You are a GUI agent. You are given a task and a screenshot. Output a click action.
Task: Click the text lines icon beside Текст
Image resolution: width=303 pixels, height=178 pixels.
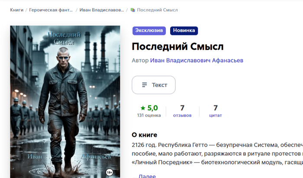click(x=145, y=85)
